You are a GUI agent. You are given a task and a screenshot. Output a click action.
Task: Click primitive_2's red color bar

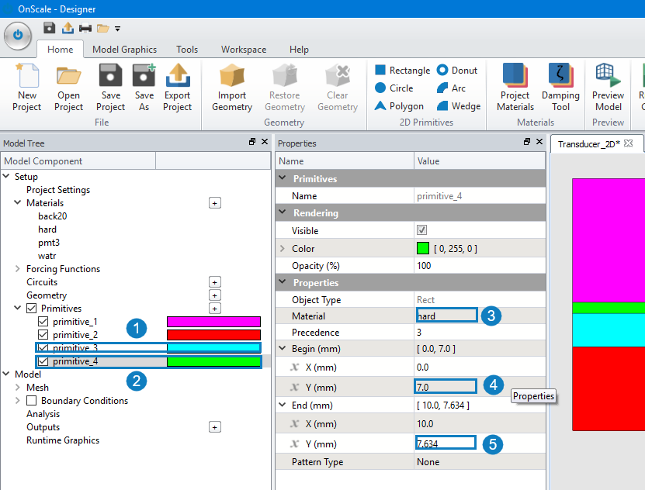tap(214, 335)
